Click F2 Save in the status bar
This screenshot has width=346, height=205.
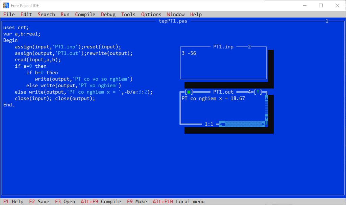click(x=39, y=202)
